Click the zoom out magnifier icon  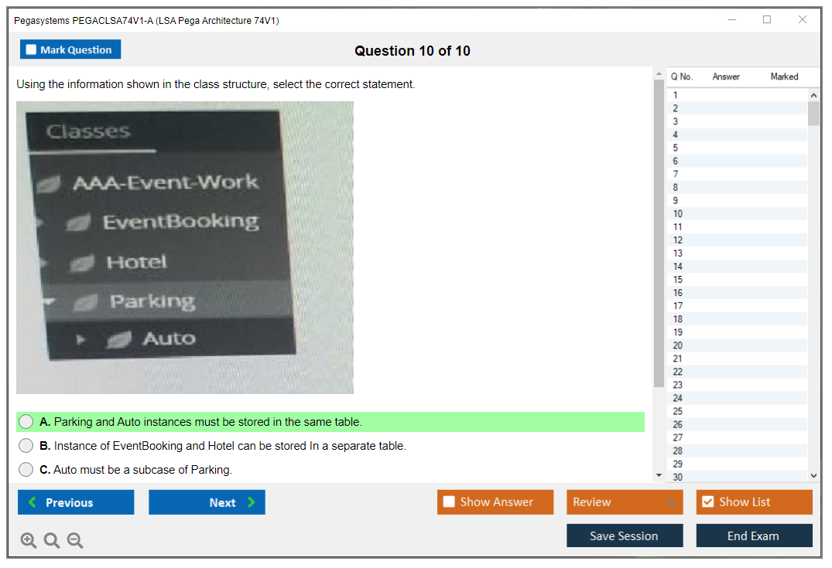tap(75, 541)
